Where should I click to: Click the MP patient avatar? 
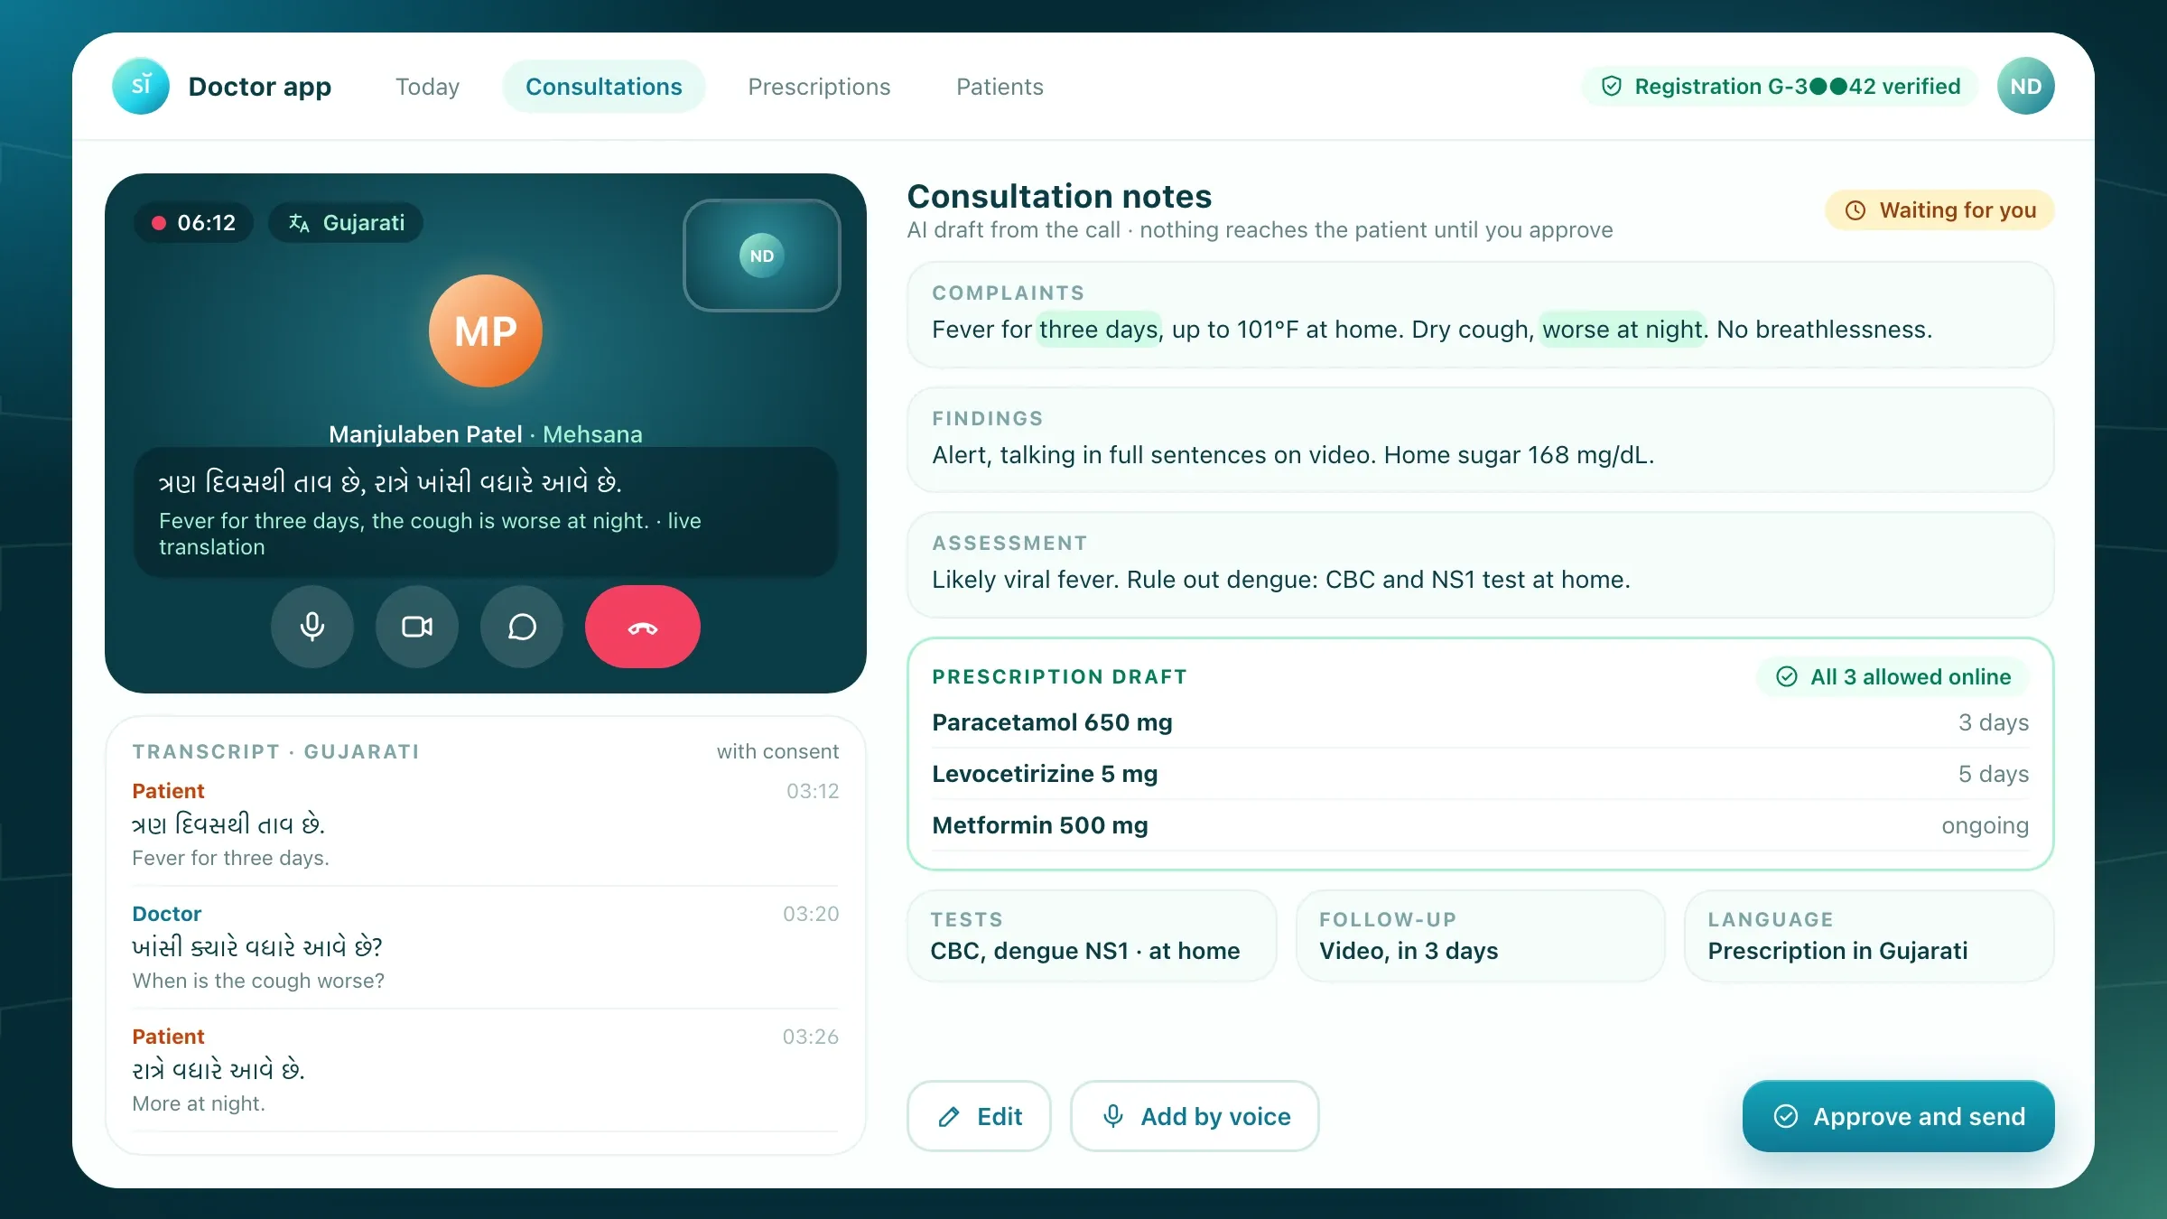coord(486,331)
